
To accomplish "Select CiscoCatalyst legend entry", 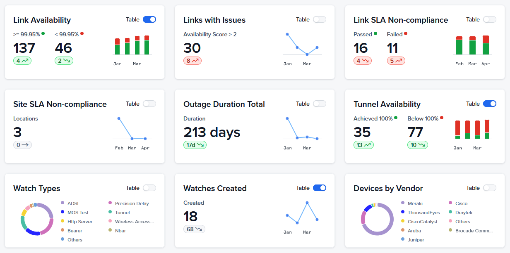I will tap(419, 222).
